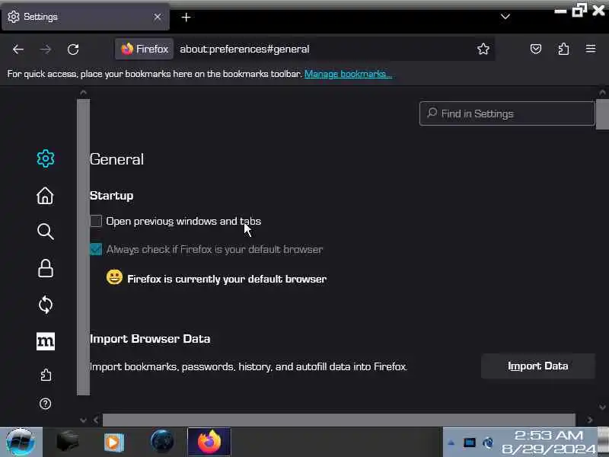Go back with the back arrow

[18, 50]
